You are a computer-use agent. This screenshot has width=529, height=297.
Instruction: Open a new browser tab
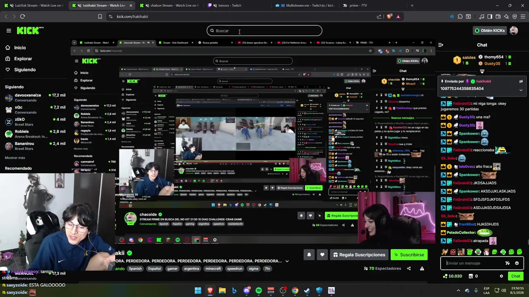click(x=412, y=5)
